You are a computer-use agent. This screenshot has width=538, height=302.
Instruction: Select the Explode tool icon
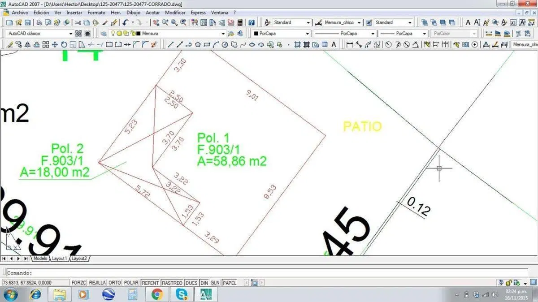153,44
